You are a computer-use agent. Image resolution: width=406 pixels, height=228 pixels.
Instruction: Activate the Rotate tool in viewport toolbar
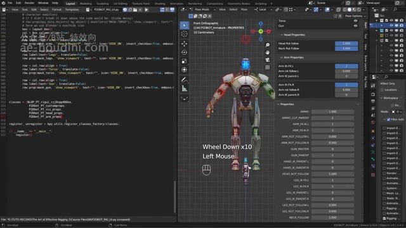185,53
